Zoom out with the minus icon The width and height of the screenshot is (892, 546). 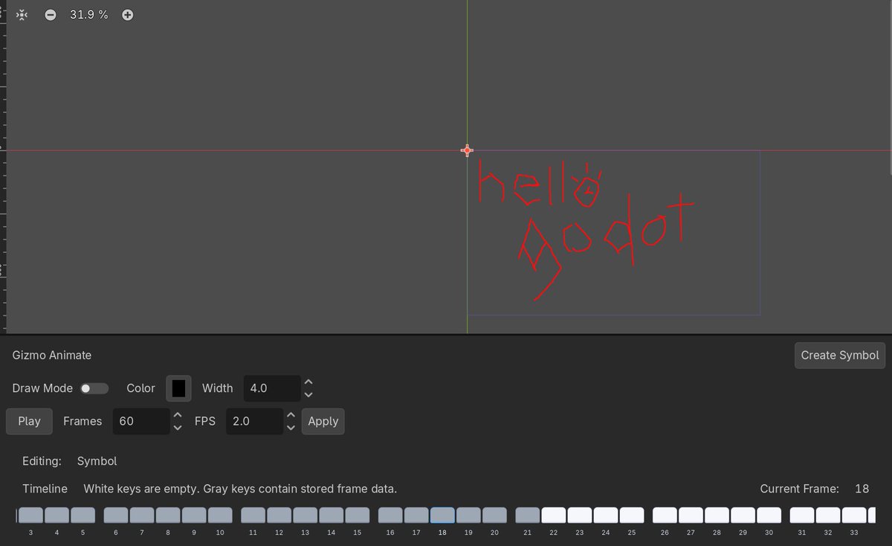pos(50,15)
